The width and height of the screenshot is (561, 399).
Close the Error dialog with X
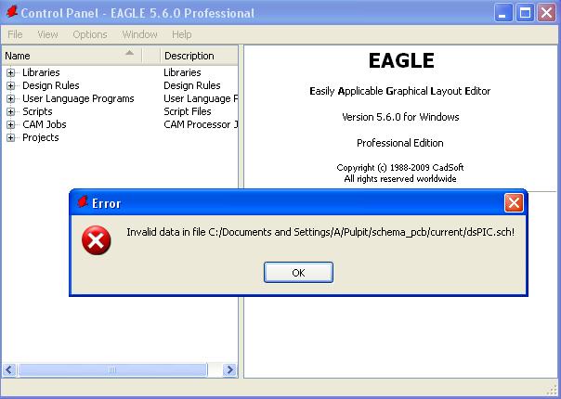(514, 203)
